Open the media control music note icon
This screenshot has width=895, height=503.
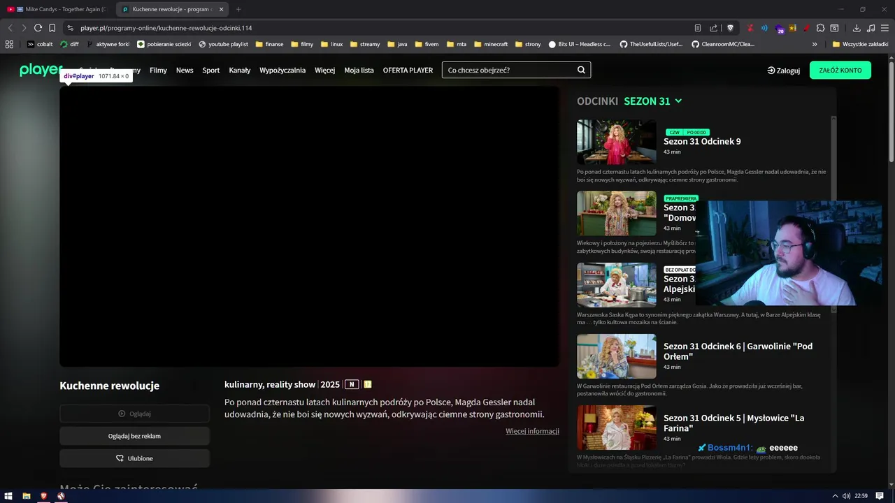[871, 28]
